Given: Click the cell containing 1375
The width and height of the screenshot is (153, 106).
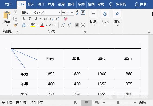Looking at the screenshot, I should pos(128,84).
